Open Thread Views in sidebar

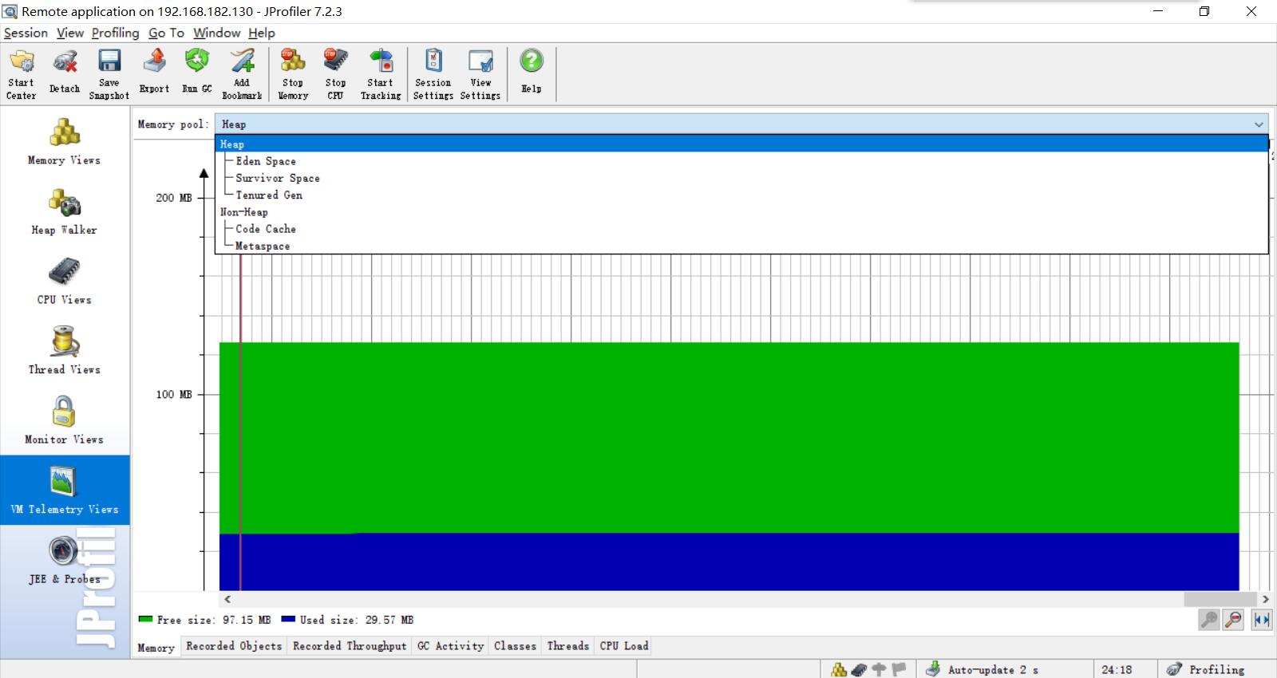65,351
